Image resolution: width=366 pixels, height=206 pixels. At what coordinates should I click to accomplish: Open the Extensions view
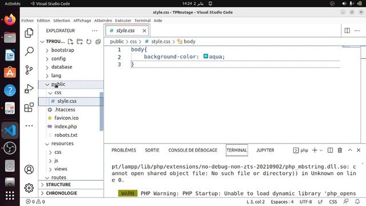click(x=29, y=108)
